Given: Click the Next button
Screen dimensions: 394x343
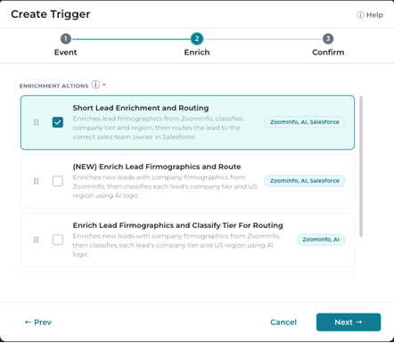Looking at the screenshot, I should coord(349,323).
